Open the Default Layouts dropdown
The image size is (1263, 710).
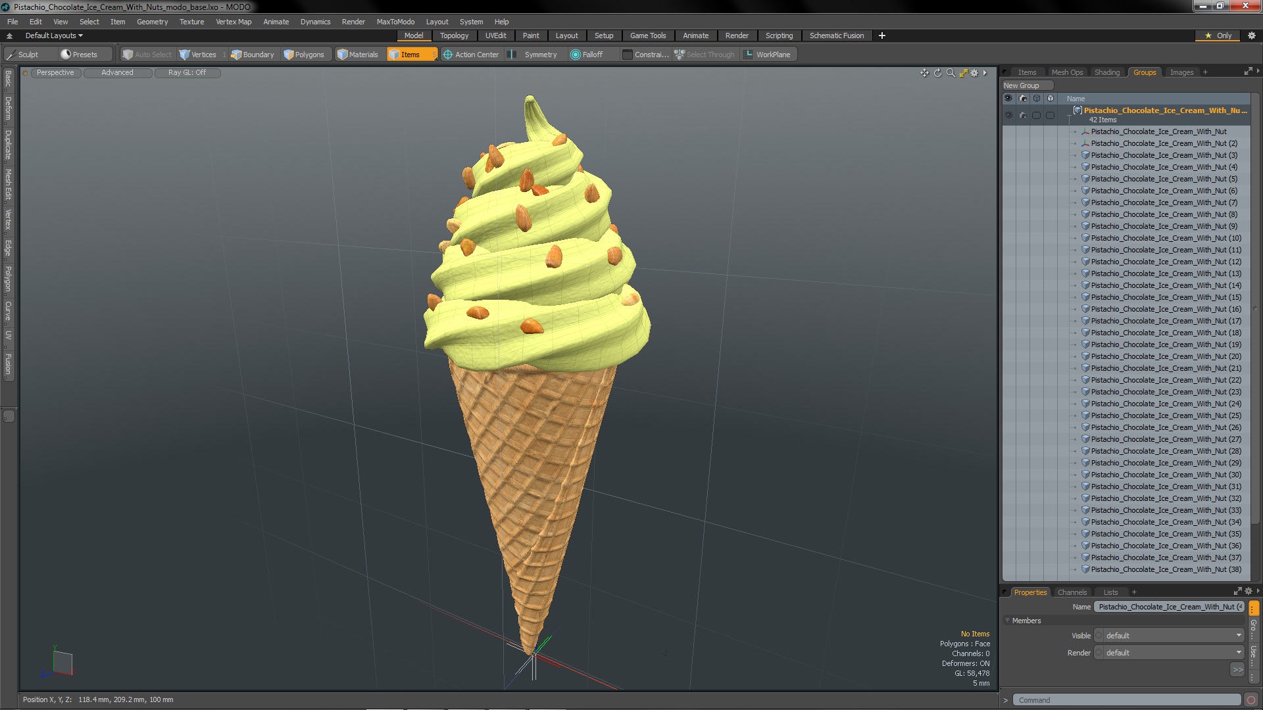[x=54, y=35]
